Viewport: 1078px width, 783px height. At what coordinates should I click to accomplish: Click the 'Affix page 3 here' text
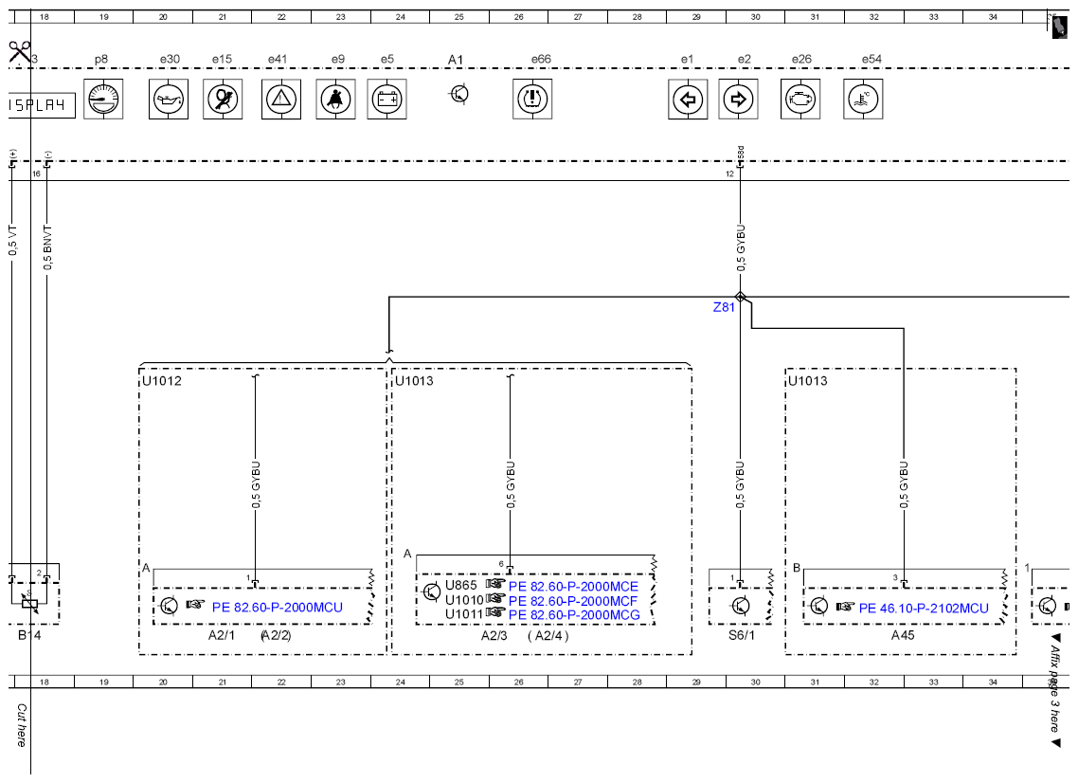click(1056, 690)
